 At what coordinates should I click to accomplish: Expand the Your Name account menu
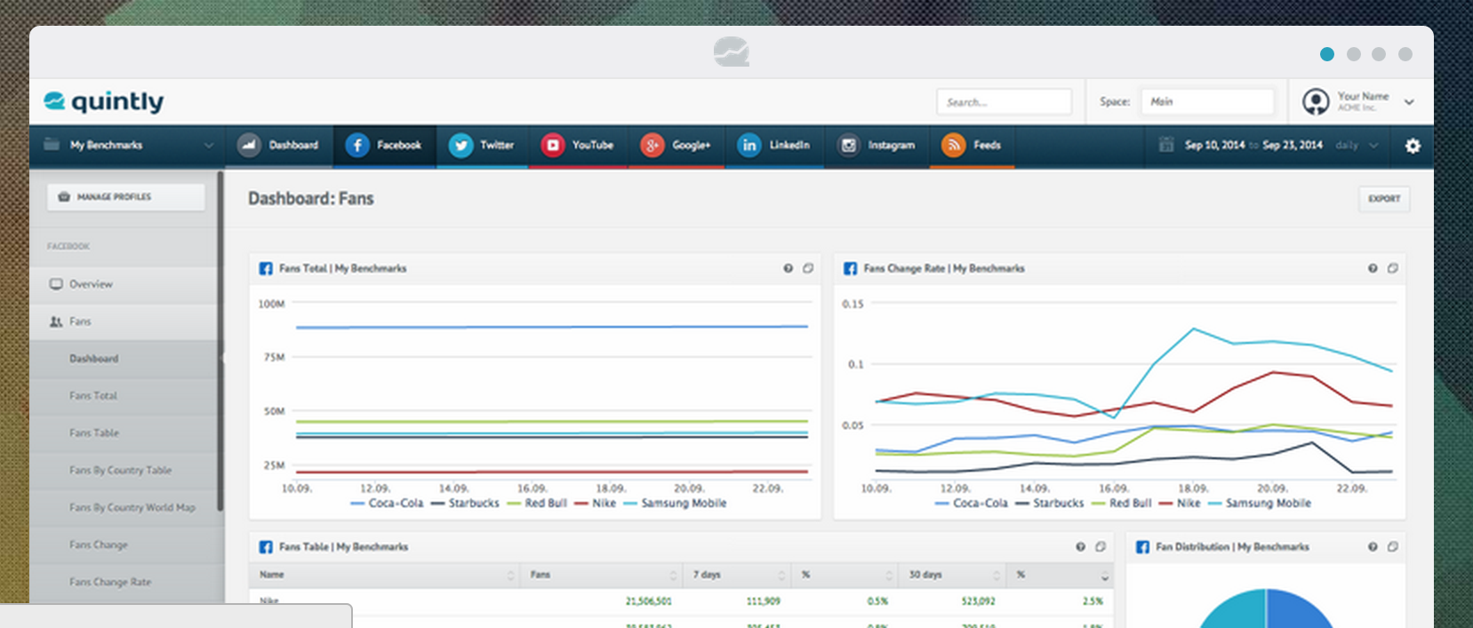(x=1409, y=102)
